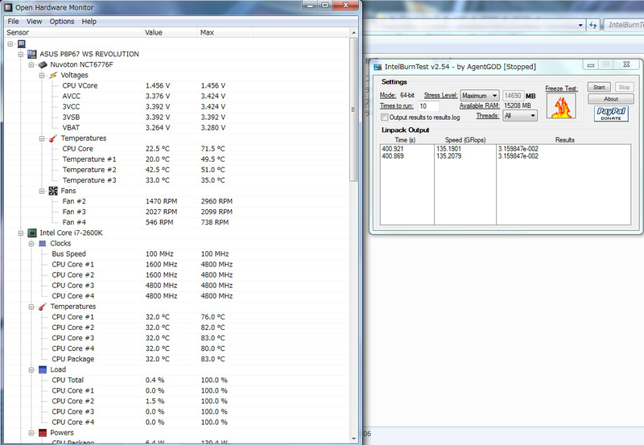Screen dimensions: 644x445
Task: Collapse the Clocks group
Action: tap(31, 244)
